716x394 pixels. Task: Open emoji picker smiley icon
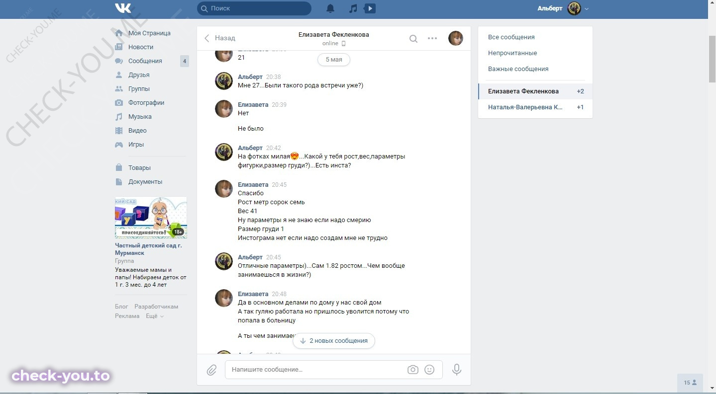429,370
